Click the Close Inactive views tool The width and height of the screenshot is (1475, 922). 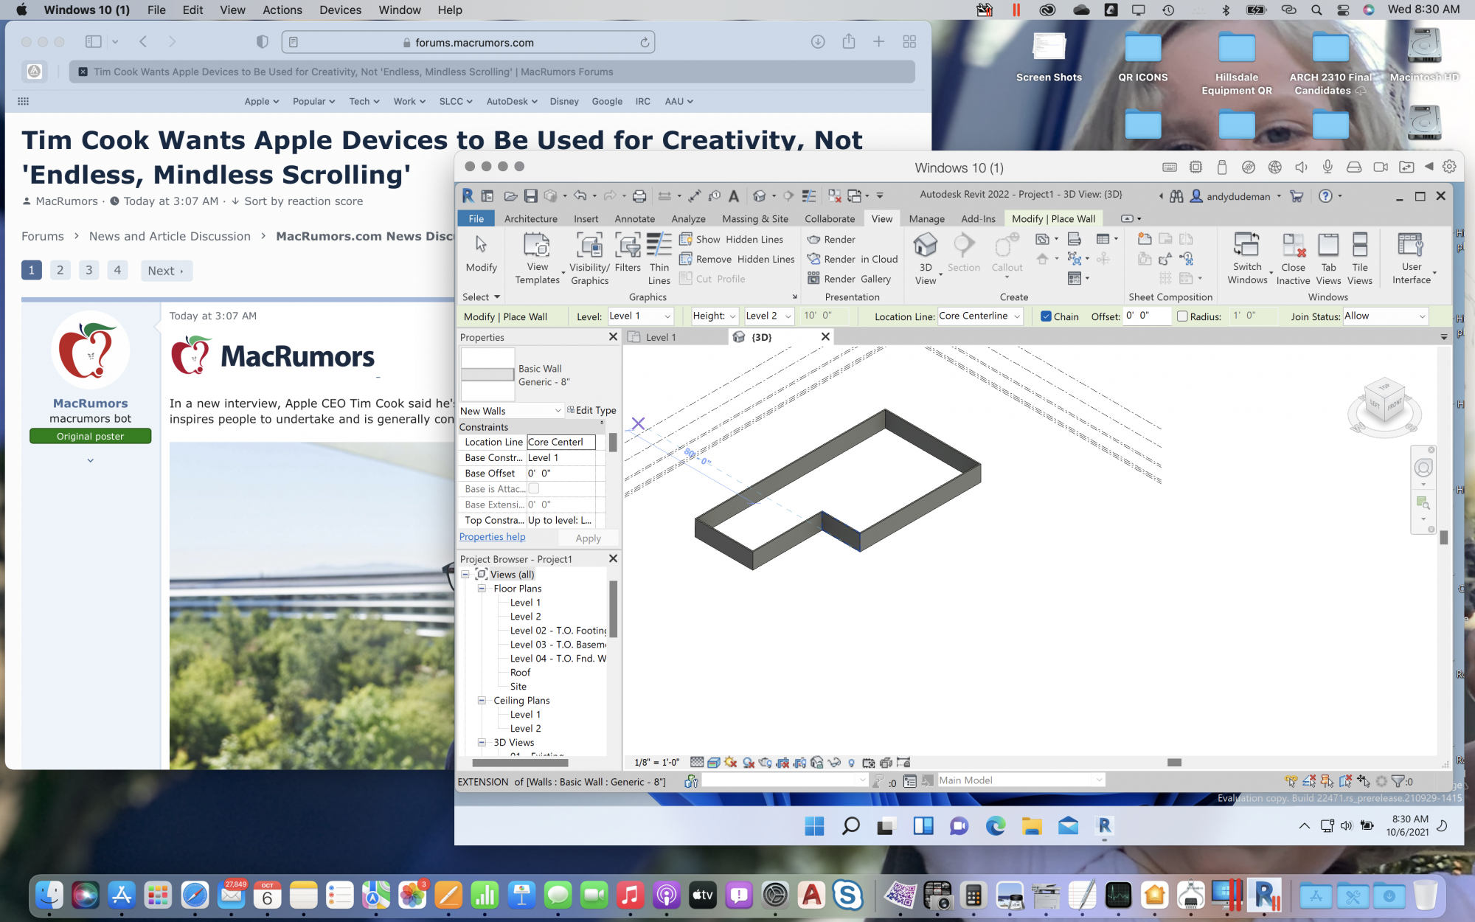(x=1294, y=257)
